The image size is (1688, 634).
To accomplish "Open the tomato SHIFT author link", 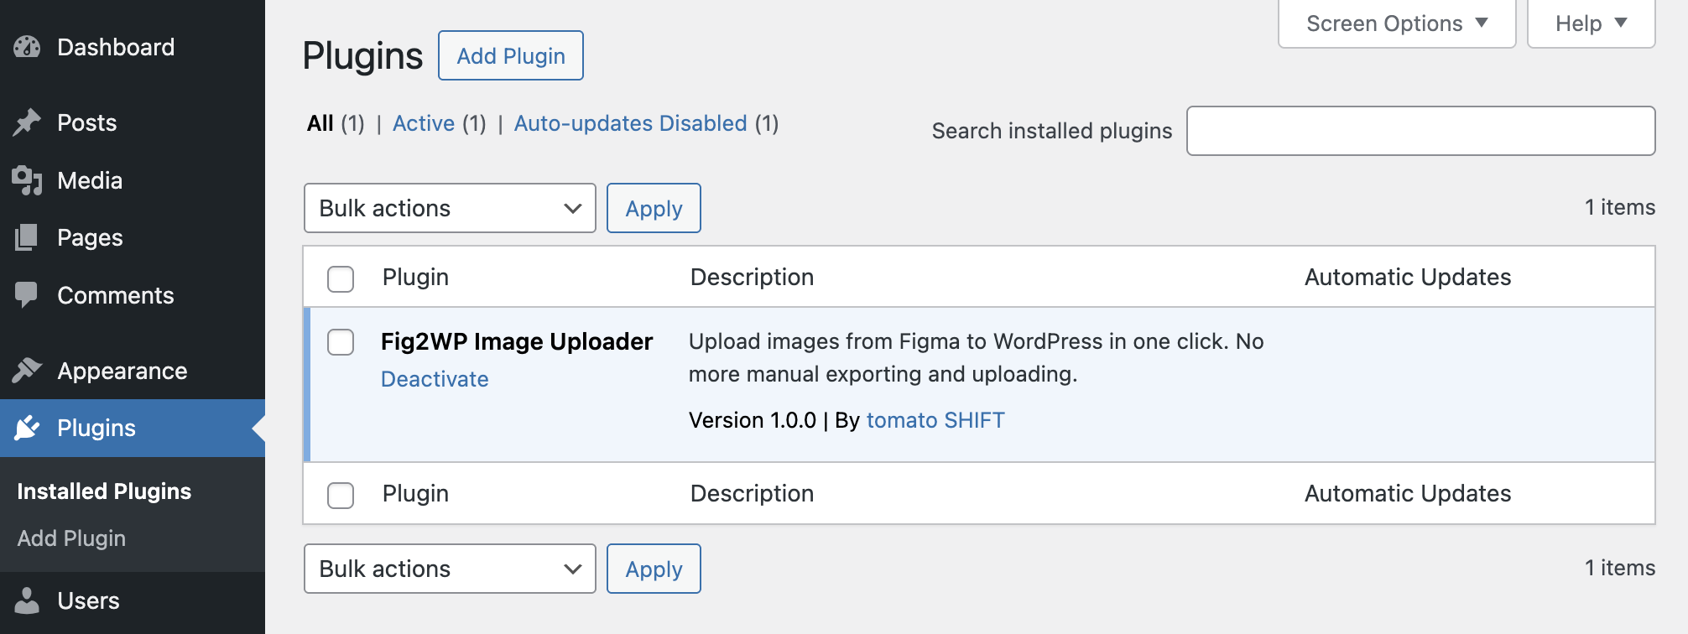I will (x=935, y=419).
